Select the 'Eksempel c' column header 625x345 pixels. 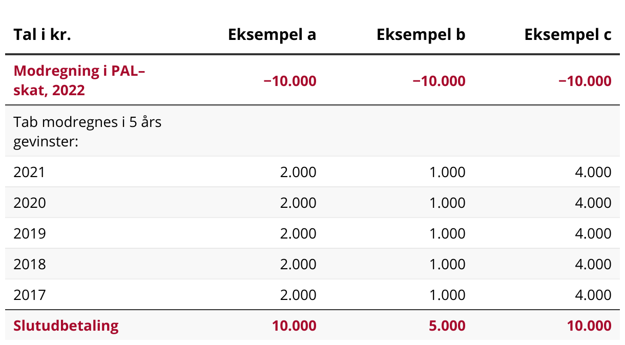568,35
